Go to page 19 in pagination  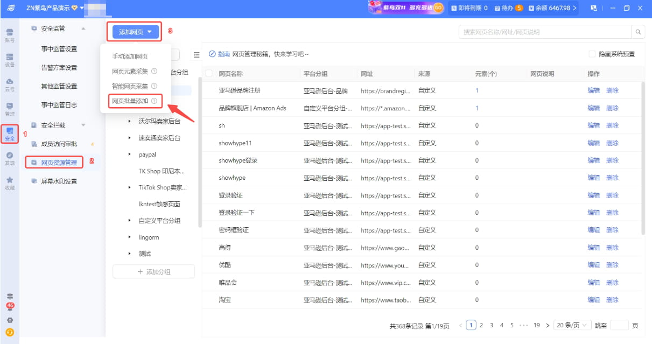pyautogui.click(x=537, y=325)
